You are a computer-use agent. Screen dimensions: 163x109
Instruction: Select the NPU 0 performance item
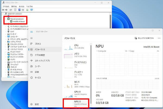point(76,104)
